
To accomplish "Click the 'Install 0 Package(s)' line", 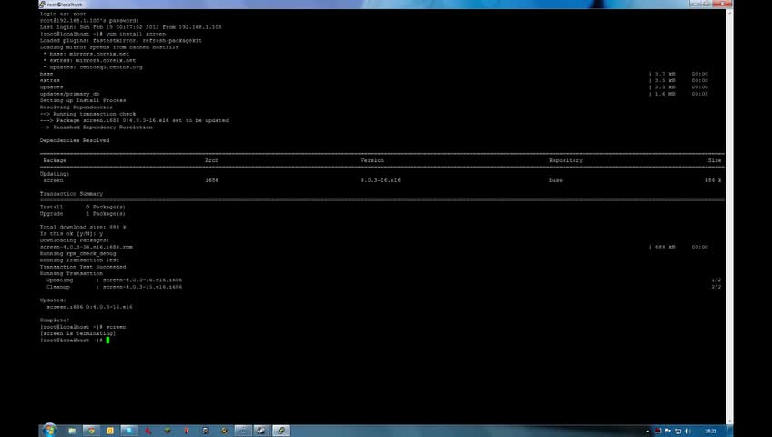I will [83, 208].
